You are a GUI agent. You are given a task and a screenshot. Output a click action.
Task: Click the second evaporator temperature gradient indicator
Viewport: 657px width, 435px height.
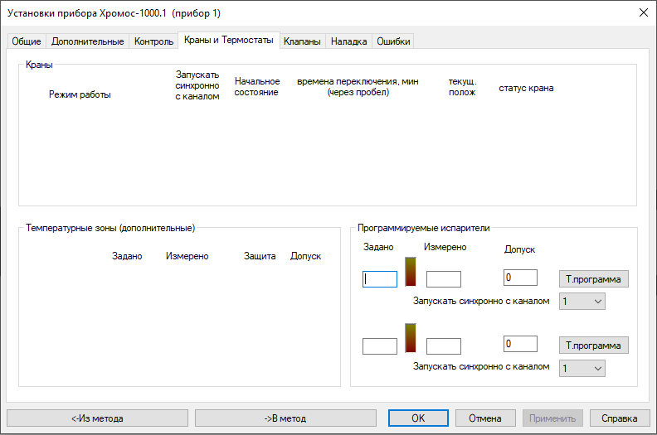pyautogui.click(x=411, y=338)
